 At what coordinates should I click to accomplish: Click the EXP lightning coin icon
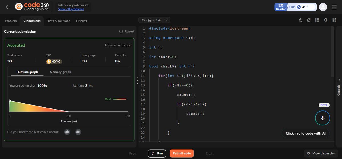[299, 7]
